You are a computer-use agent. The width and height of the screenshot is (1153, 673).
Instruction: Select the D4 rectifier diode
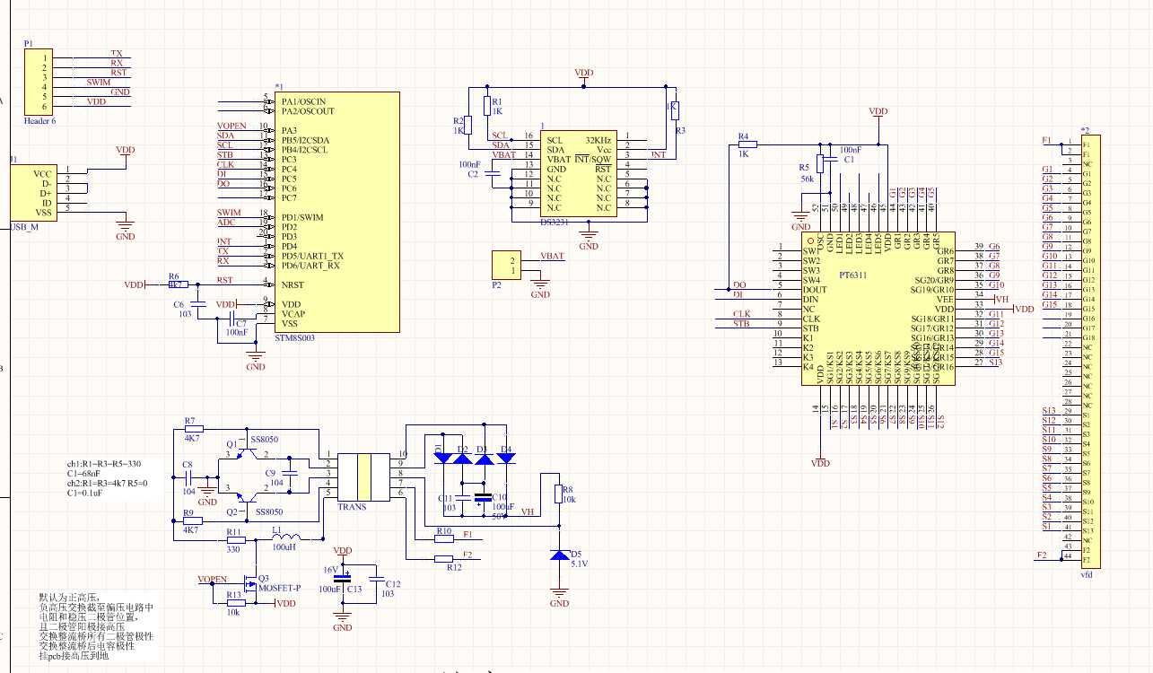pos(506,457)
